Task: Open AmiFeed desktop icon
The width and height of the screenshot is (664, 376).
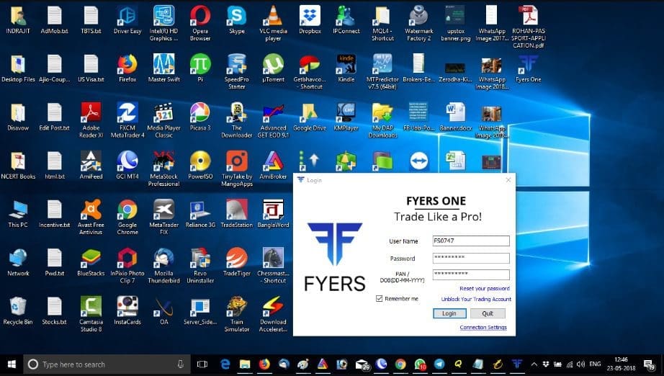Action: click(91, 166)
